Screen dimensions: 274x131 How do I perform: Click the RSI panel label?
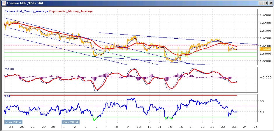[7, 96]
